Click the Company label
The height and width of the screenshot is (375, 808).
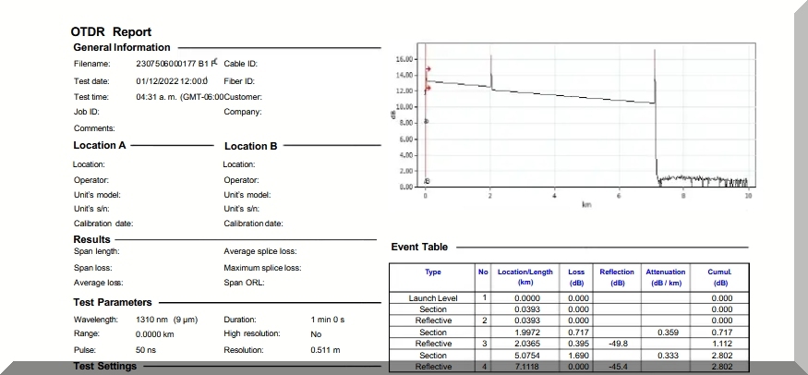point(243,112)
